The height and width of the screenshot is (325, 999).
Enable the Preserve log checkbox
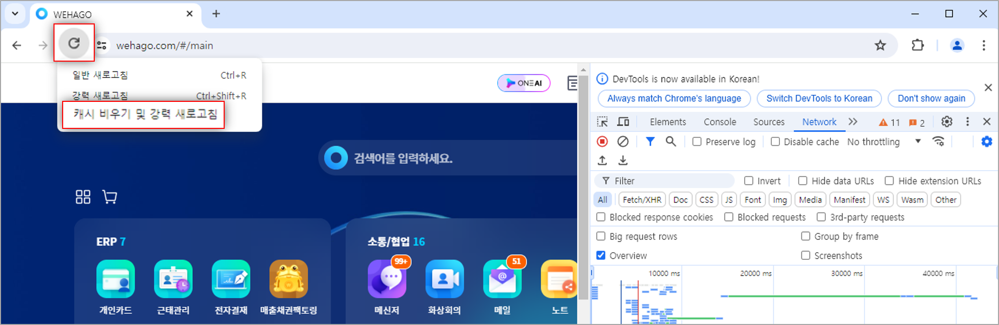point(697,142)
